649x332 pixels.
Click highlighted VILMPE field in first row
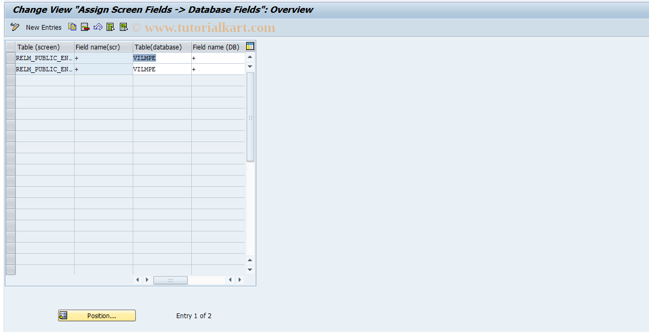click(162, 58)
